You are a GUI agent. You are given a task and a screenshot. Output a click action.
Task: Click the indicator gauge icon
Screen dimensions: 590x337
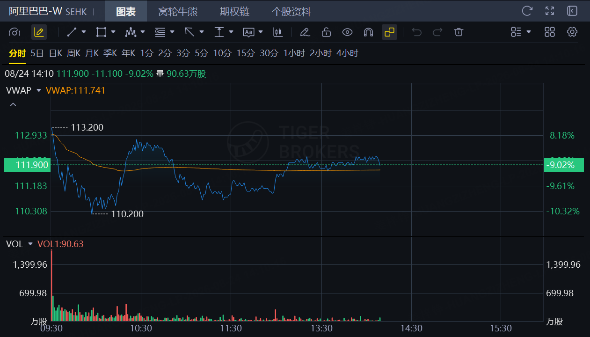tap(15, 32)
